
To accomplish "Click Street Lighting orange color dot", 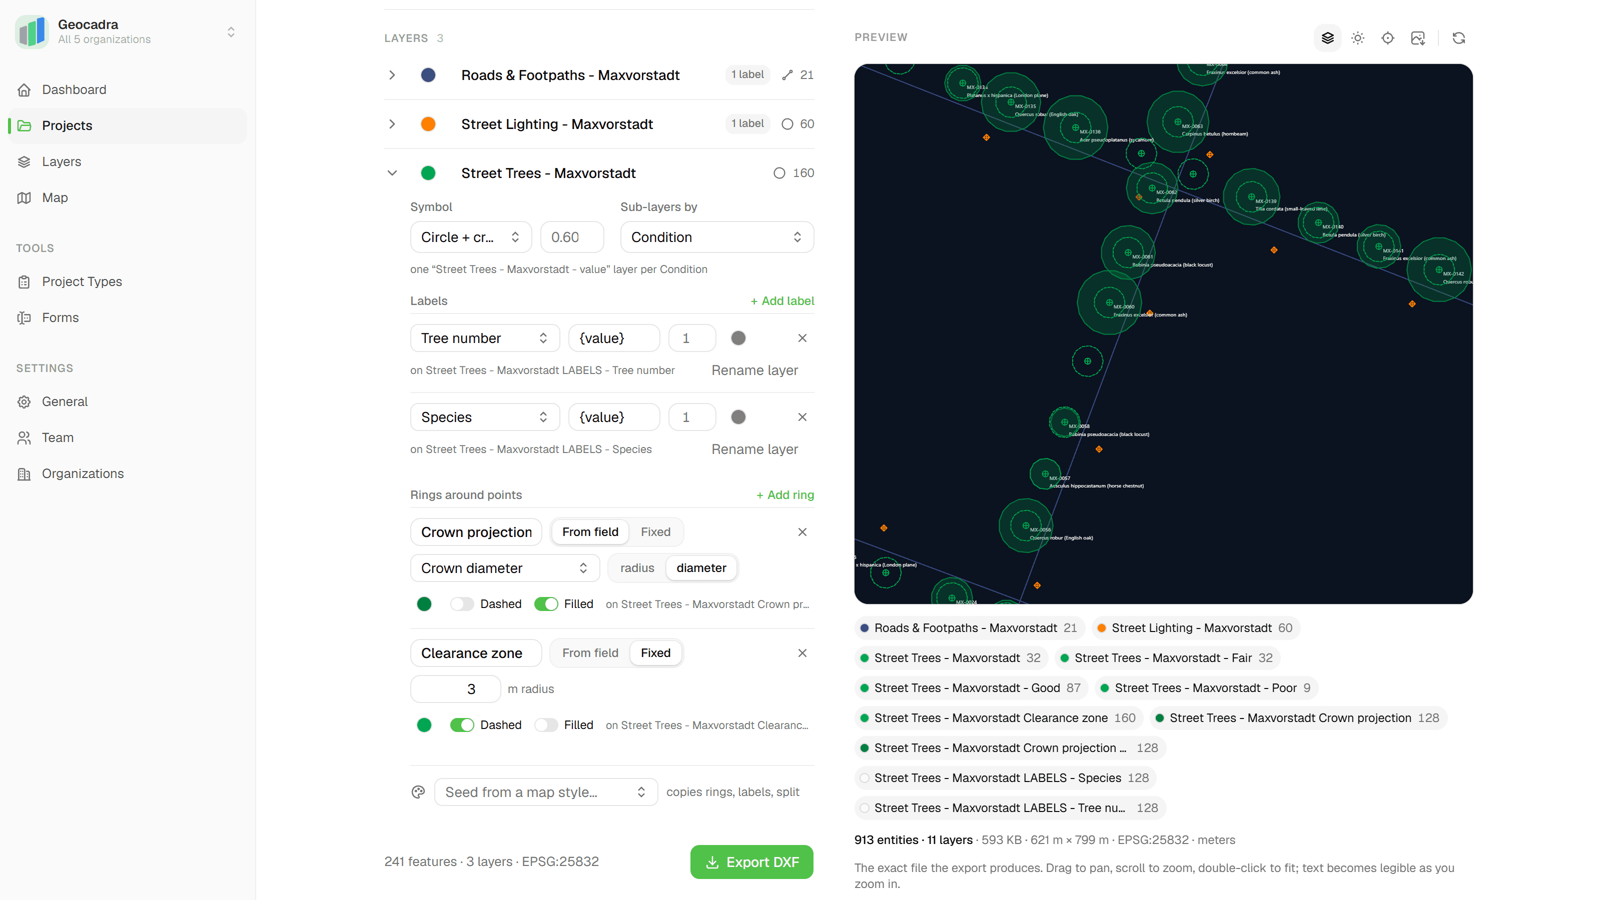I will click(428, 124).
